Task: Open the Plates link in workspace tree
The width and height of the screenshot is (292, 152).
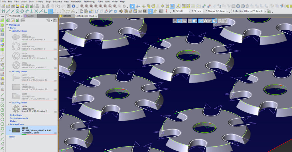Action: coord(13,121)
